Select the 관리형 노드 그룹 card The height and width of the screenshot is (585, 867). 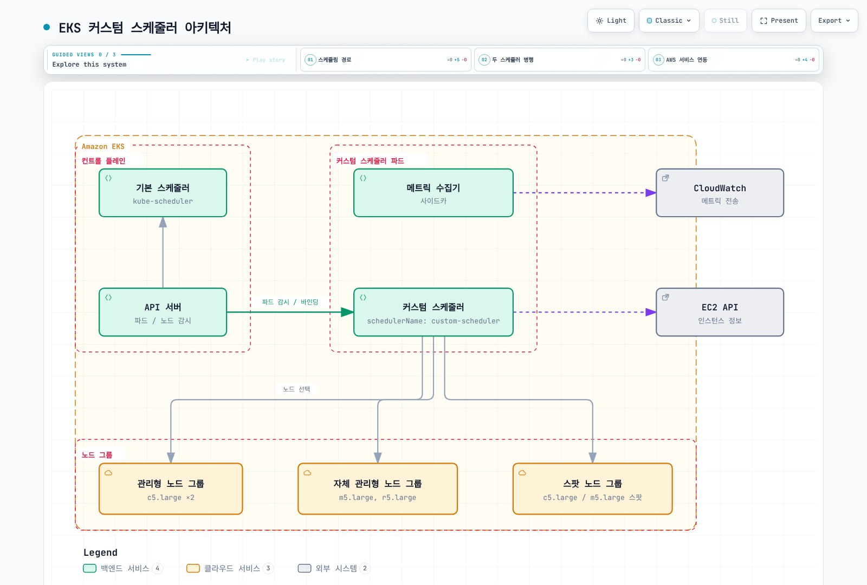(x=171, y=489)
